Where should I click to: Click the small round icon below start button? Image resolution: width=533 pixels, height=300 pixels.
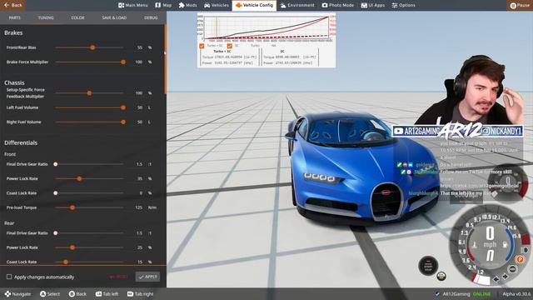click(441, 276)
